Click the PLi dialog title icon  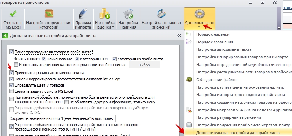coord(5,35)
